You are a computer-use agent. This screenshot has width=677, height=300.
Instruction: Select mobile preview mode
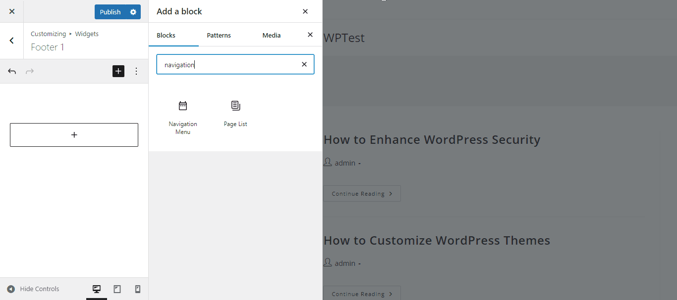(x=138, y=289)
